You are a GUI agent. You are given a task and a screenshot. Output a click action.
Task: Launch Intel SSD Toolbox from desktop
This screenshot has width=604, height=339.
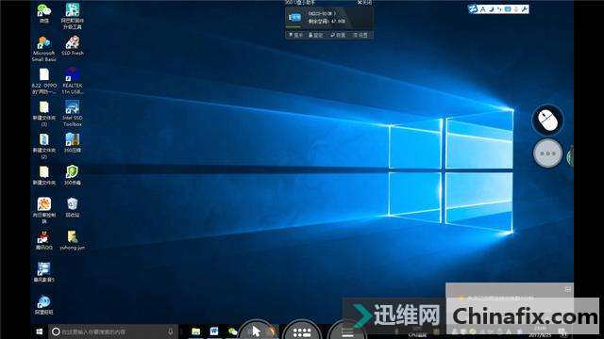pos(73,113)
